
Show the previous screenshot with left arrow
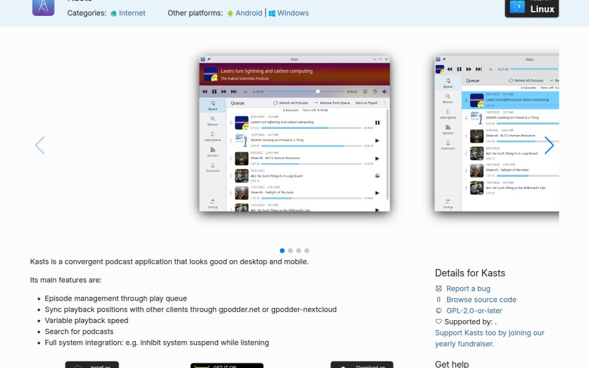40,145
